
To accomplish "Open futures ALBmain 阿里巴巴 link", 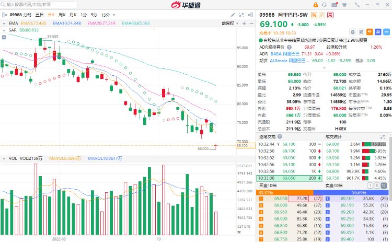I will tap(289, 61).
